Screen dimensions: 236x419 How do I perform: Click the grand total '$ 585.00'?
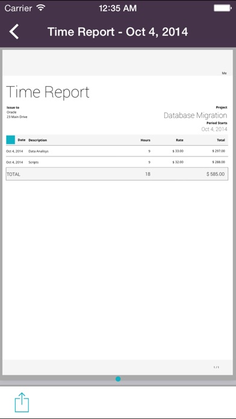click(x=216, y=174)
